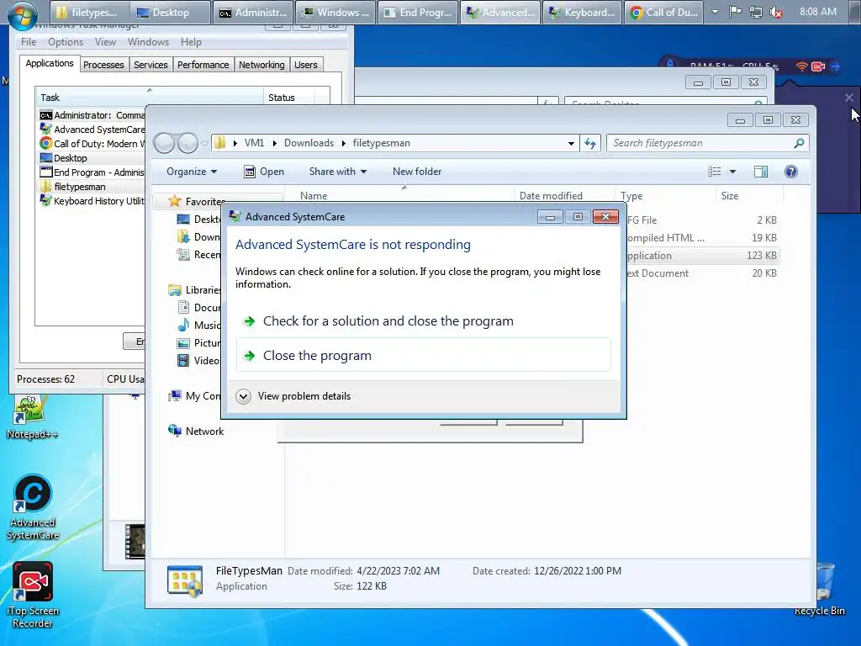861x646 pixels.
Task: Open iTop Screen Recorder desktop shortcut
Action: [33, 595]
